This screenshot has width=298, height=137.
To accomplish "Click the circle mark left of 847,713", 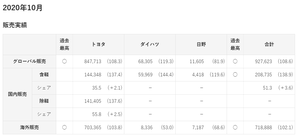I will click(x=64, y=61).
